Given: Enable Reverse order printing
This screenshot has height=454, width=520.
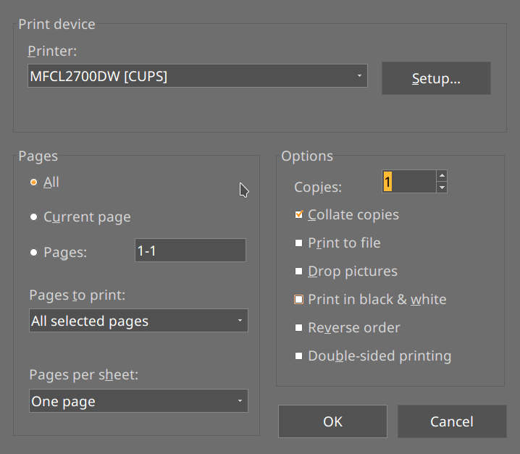Looking at the screenshot, I should (x=298, y=328).
